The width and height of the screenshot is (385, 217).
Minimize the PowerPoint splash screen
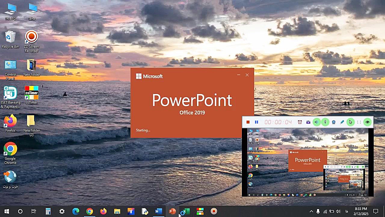[239, 75]
